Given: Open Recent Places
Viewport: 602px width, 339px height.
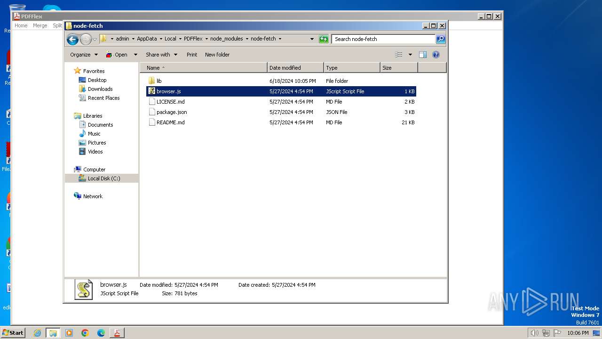Looking at the screenshot, I should pos(103,98).
